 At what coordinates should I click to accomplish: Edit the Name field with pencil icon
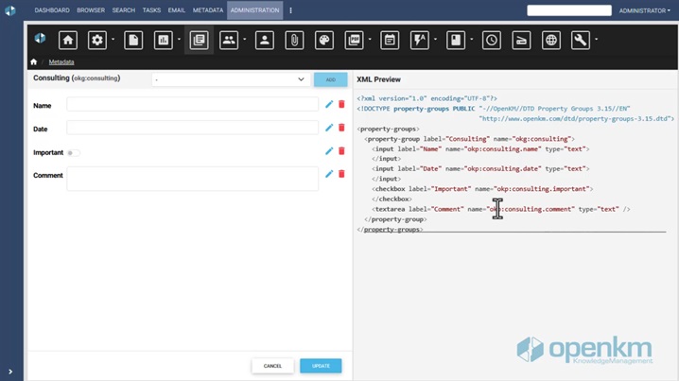coord(329,104)
